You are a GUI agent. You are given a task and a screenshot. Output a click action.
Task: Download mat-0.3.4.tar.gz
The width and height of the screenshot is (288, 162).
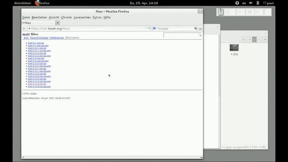37,84
